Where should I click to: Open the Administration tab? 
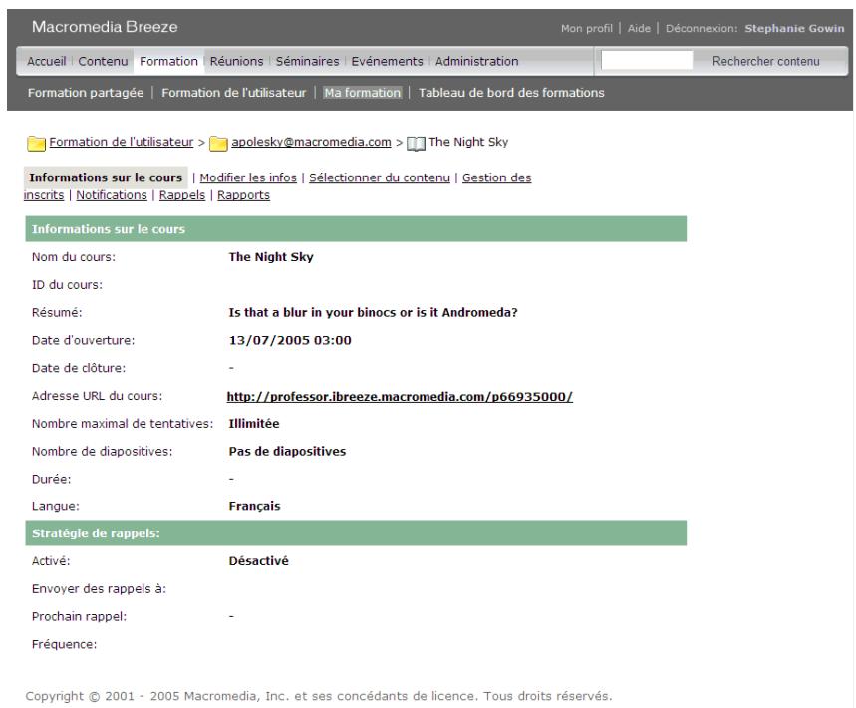(x=476, y=61)
